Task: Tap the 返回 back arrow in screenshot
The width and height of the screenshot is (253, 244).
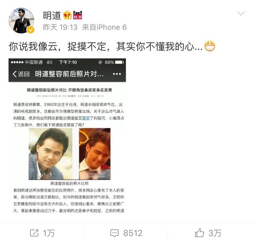Action: [x=21, y=74]
